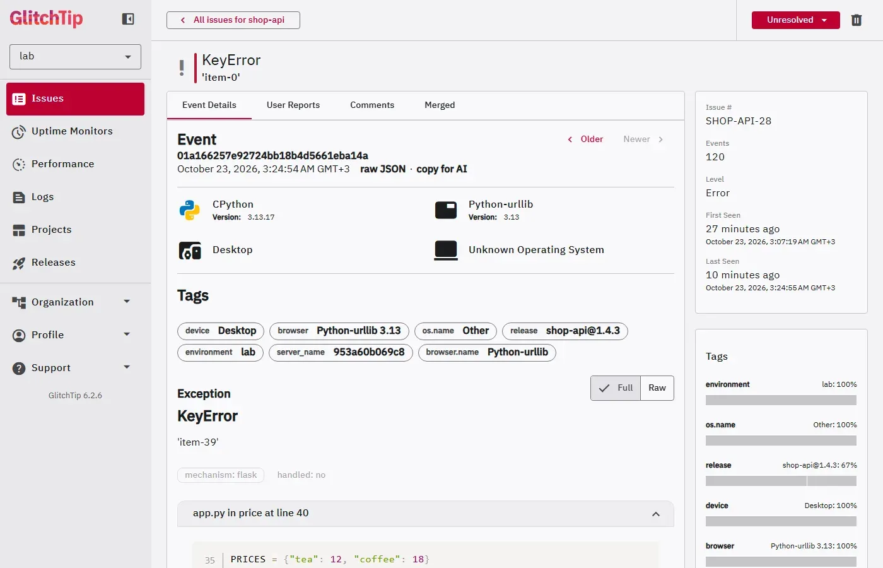Click the release shop-api@1.4.3 tag
This screenshot has height=568, width=883.
pos(565,331)
